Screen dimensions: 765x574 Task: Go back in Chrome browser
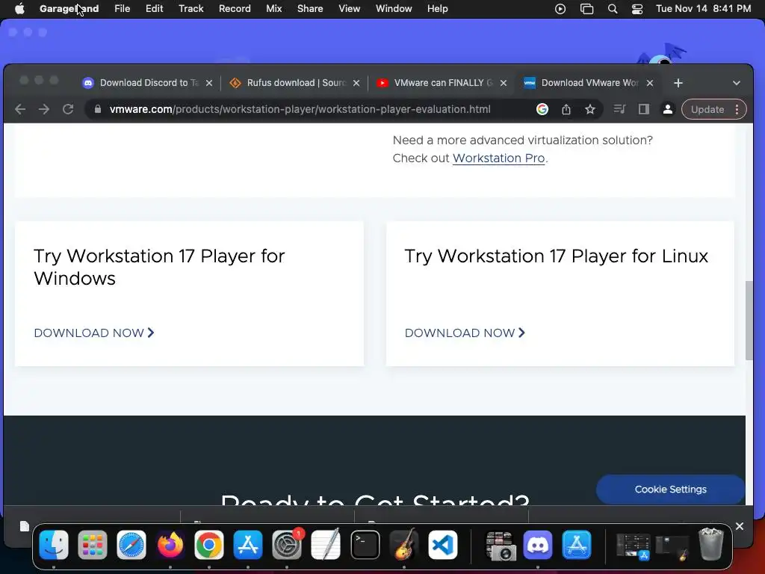pos(20,109)
